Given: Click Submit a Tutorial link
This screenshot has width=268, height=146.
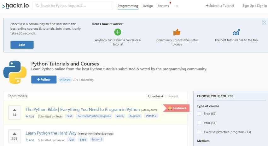Looking at the screenshot, I should click(x=220, y=6).
